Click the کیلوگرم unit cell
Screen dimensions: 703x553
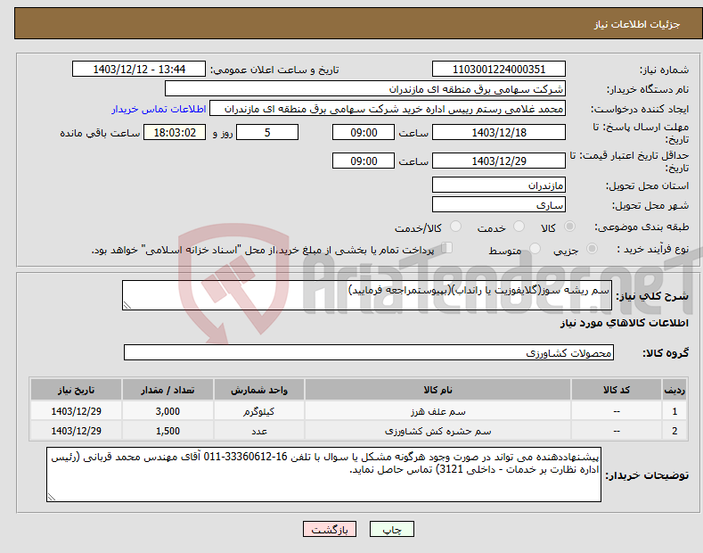[259, 410]
